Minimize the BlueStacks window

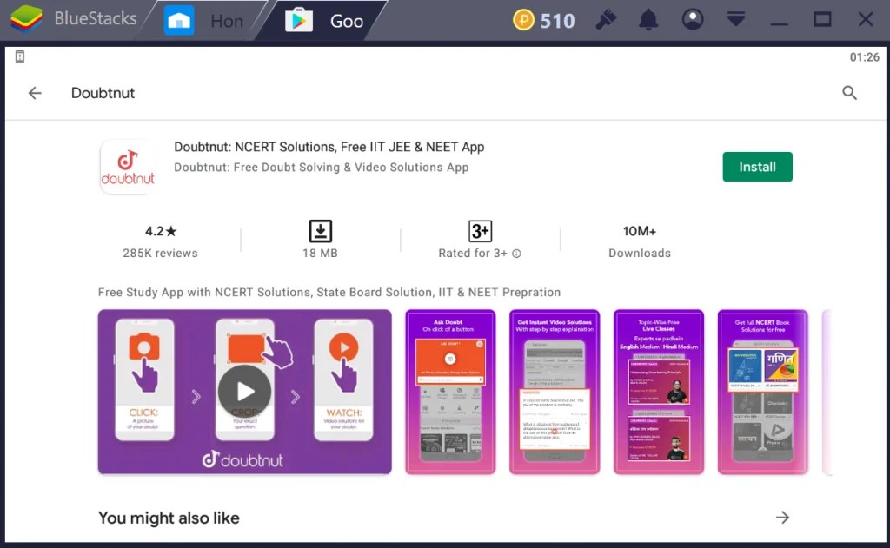779,23
